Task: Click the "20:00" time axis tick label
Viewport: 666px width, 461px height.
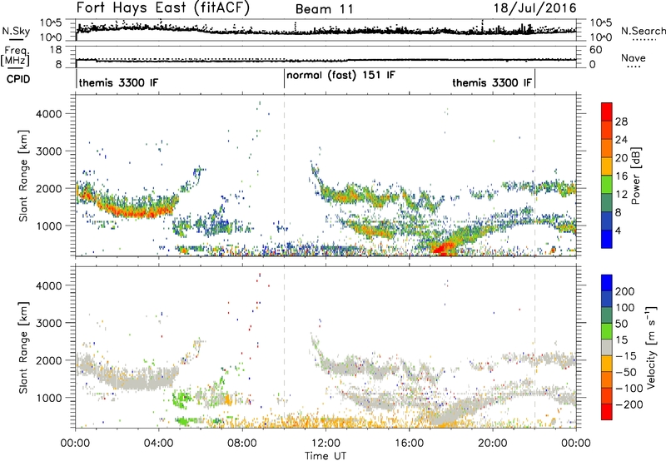Action: point(492,444)
